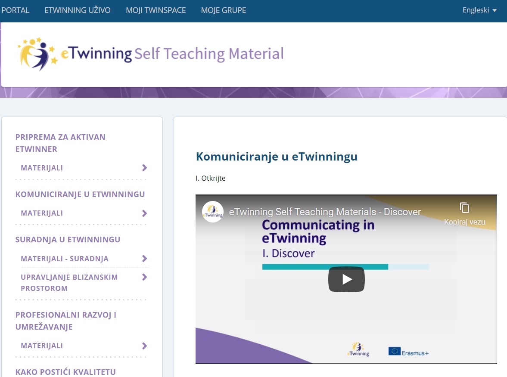Open KAKO POSTIĆI KVALITETU sidebar heading
Image resolution: width=507 pixels, height=377 pixels.
point(65,372)
